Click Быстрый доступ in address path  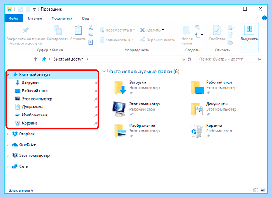click(x=68, y=59)
